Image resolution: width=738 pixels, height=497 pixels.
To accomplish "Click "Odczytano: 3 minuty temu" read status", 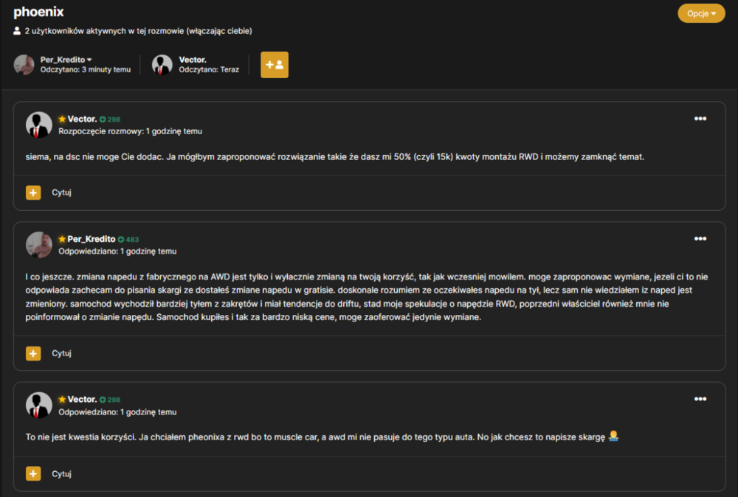I will (x=86, y=69).
